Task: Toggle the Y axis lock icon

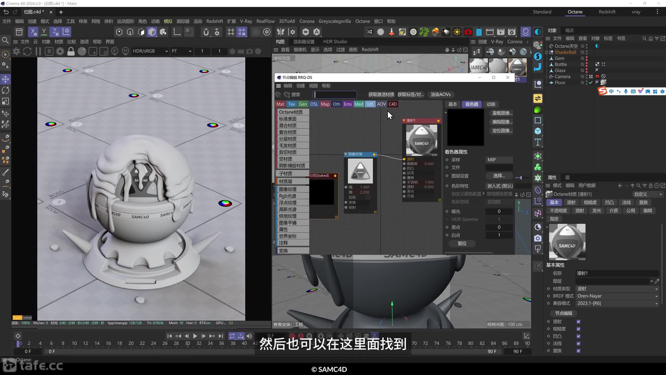Action: click(44, 32)
